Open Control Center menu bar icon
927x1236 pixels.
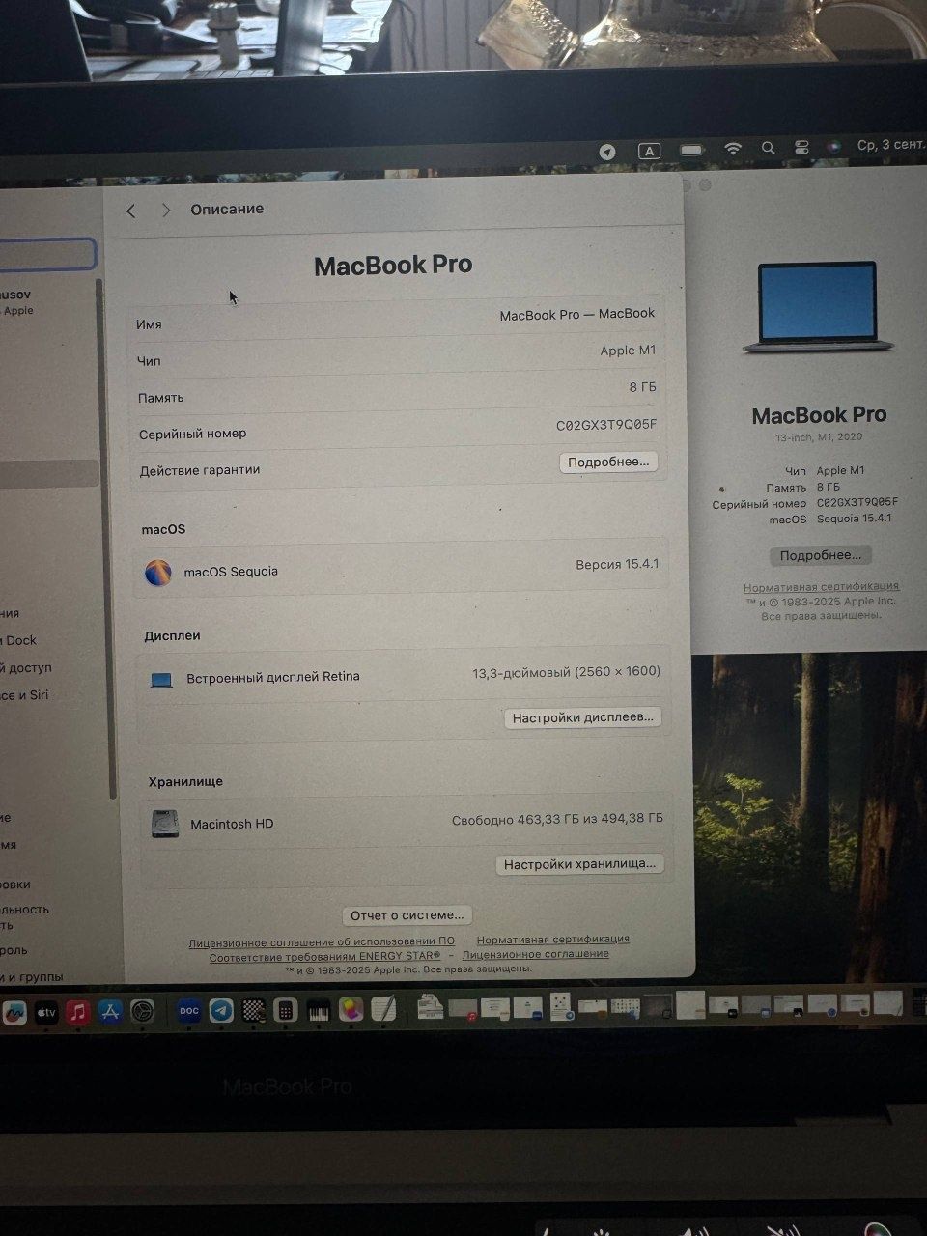801,147
